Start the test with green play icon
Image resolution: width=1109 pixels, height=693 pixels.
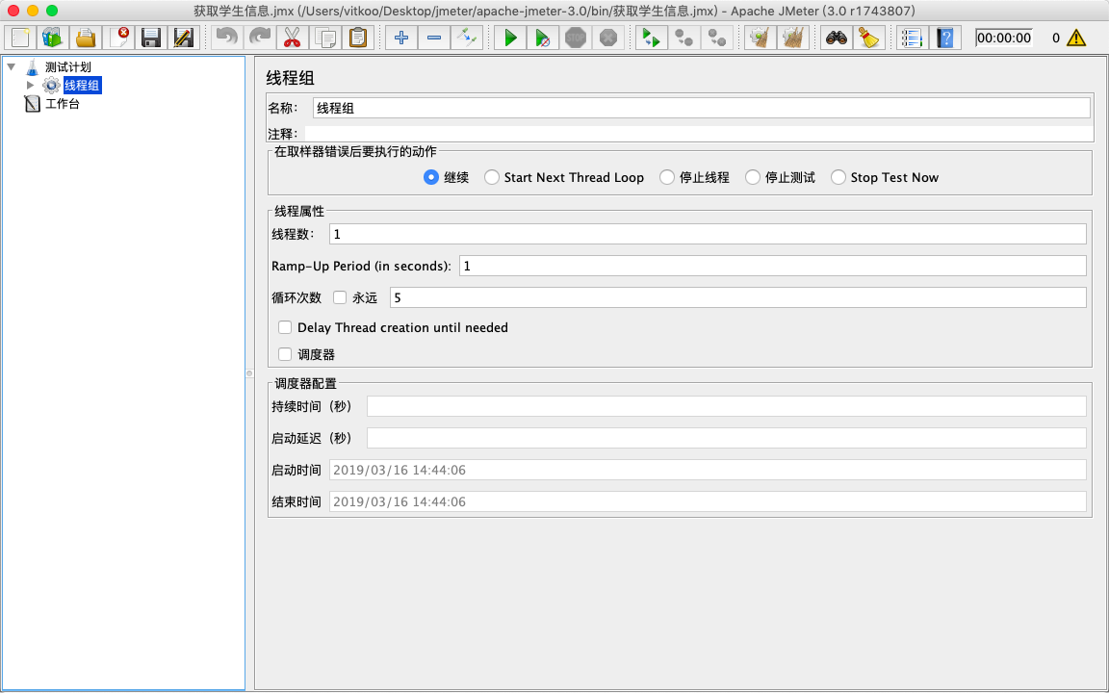510,38
